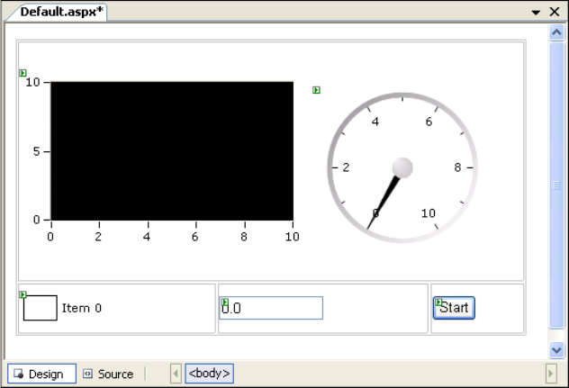Click the tag navigator left arrow
Screen dimensions: 569x388
pos(176,373)
